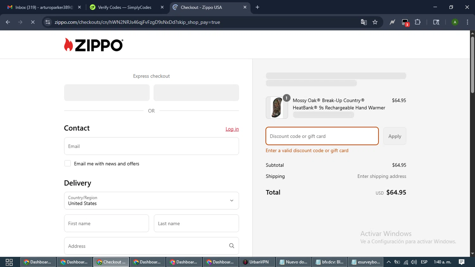The width and height of the screenshot is (475, 267).
Task: Open the bfxdcv taskbar window
Action: click(x=329, y=262)
